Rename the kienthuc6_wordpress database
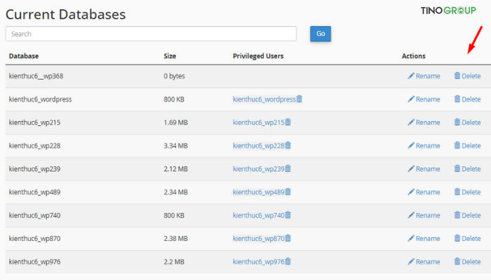 pos(424,99)
